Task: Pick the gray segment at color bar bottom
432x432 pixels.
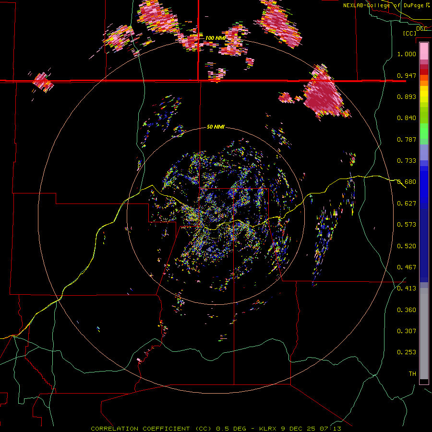Action: point(424,334)
